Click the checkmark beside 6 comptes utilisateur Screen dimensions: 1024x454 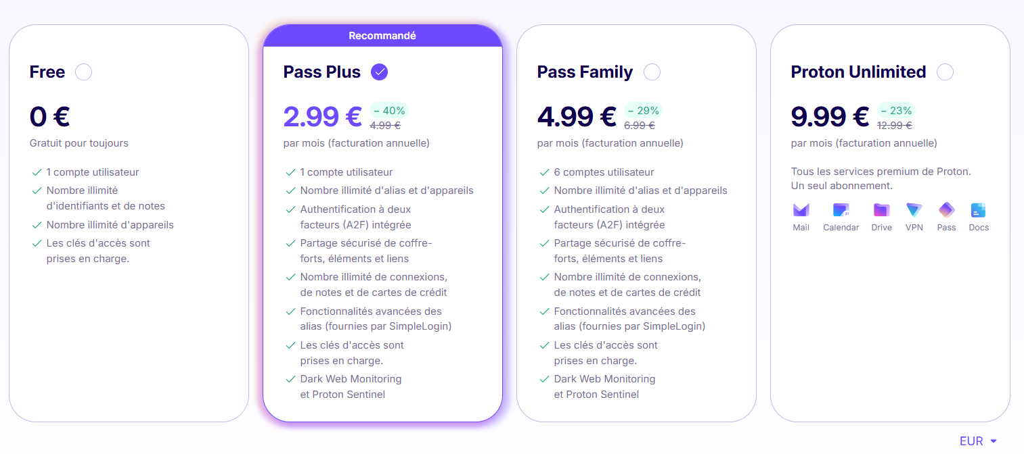click(544, 172)
